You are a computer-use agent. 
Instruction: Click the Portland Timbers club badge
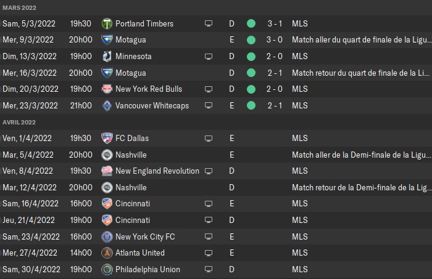pos(107,23)
